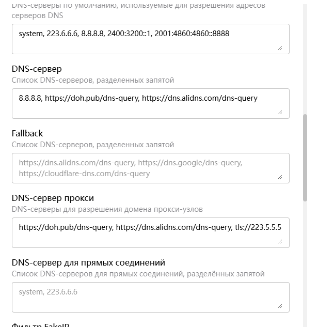Focus the DNS-сервер field containing 8.8.8.8

click(x=151, y=104)
